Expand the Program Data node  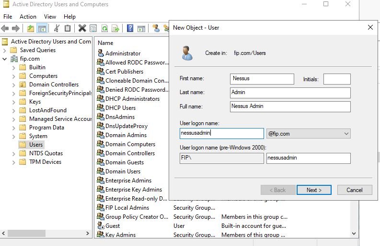[x=14, y=128]
